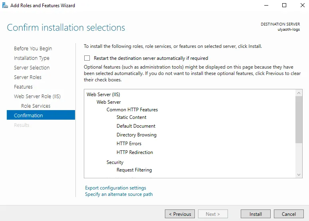Open the Server Roles step
The width and height of the screenshot is (309, 221).
point(28,77)
